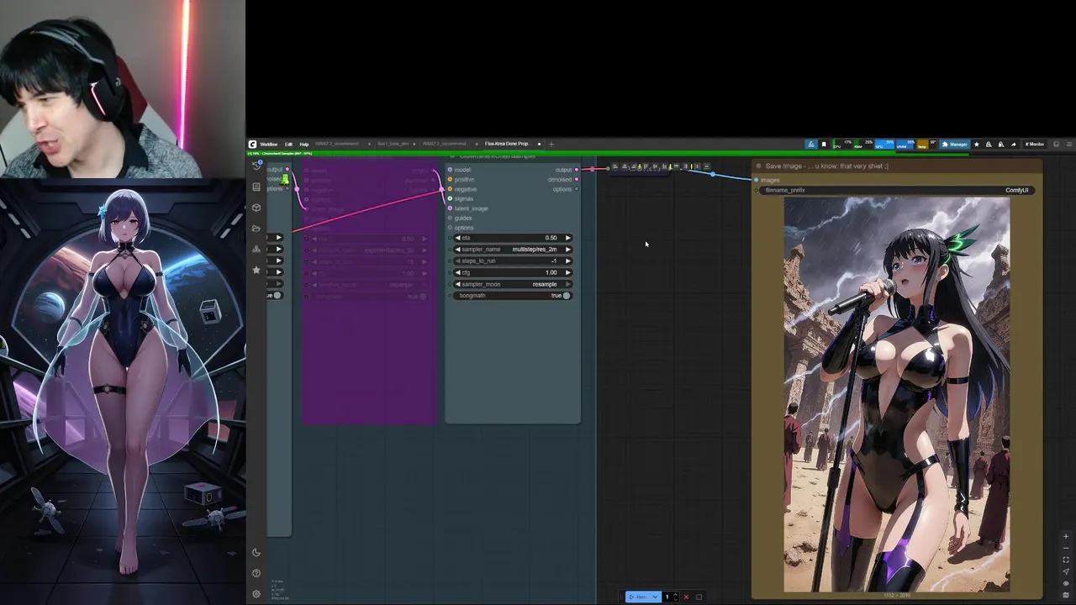1076x605 pixels.
Task: Open sampler_mode resample combo
Action: (x=514, y=284)
